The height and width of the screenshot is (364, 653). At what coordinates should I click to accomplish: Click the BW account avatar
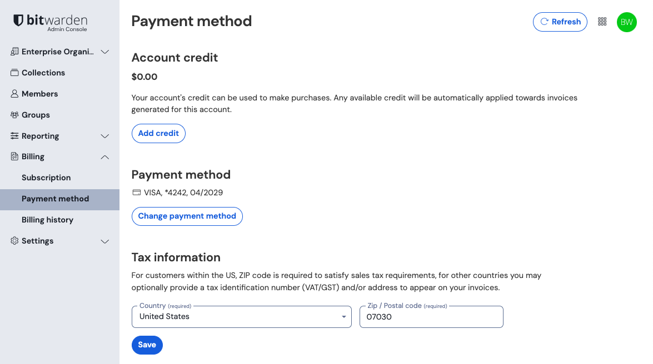coord(627,22)
